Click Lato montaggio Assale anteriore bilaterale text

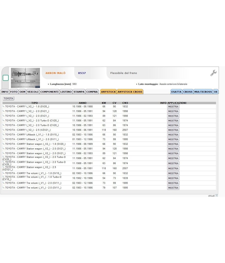point(163,84)
